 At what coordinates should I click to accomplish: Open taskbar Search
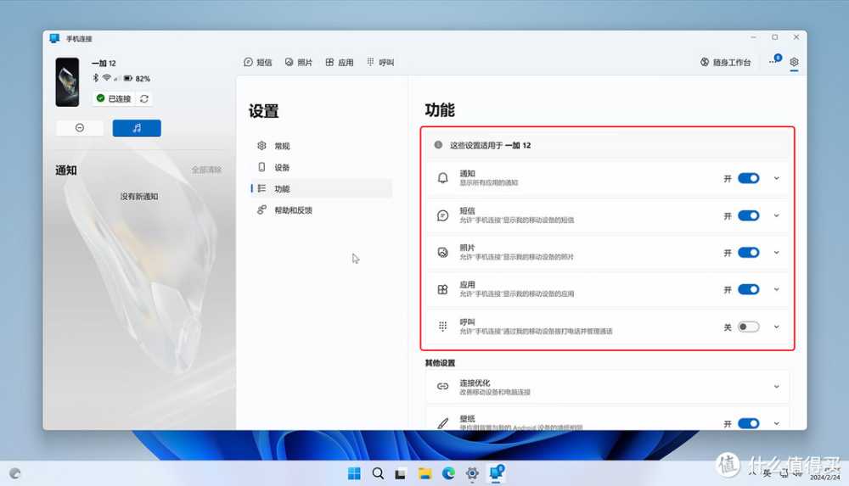(x=378, y=473)
